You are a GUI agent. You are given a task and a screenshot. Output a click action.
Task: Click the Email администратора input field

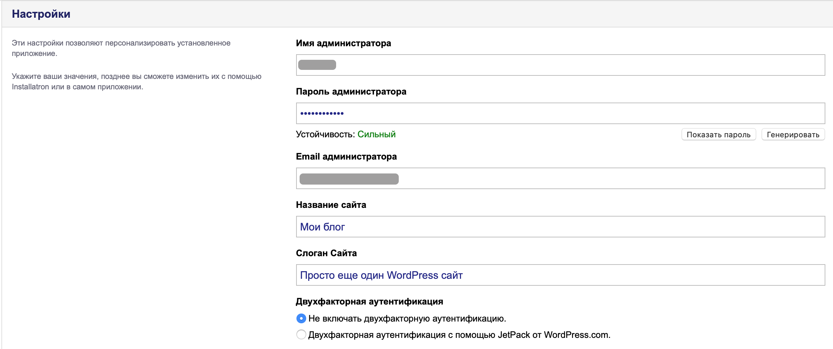point(560,178)
